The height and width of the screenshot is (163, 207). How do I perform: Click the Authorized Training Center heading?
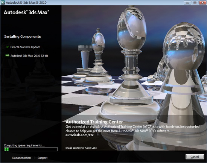[94, 122]
